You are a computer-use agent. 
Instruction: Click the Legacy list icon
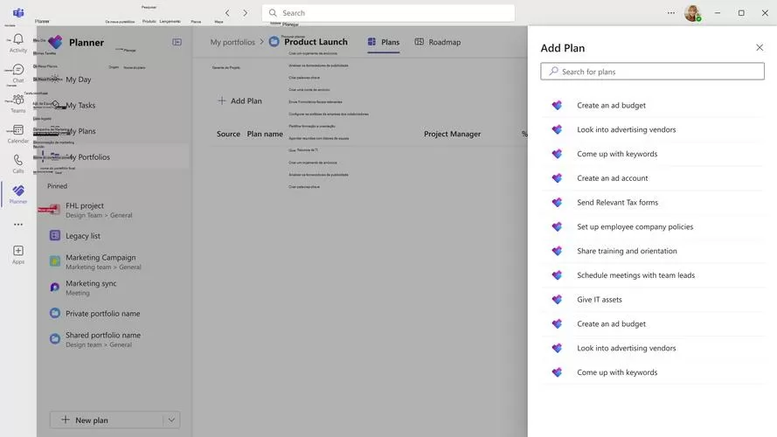(x=55, y=235)
